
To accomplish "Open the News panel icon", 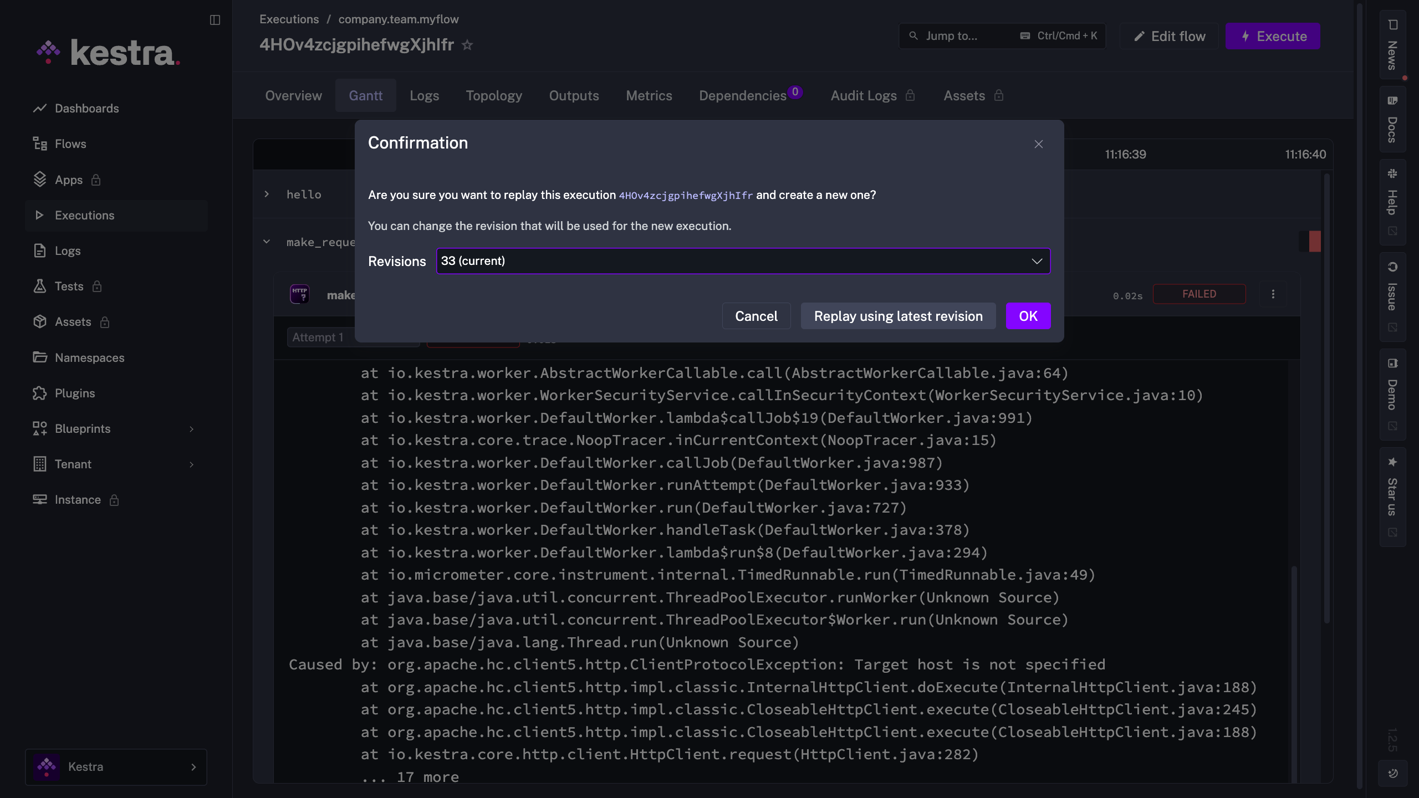I will point(1393,24).
